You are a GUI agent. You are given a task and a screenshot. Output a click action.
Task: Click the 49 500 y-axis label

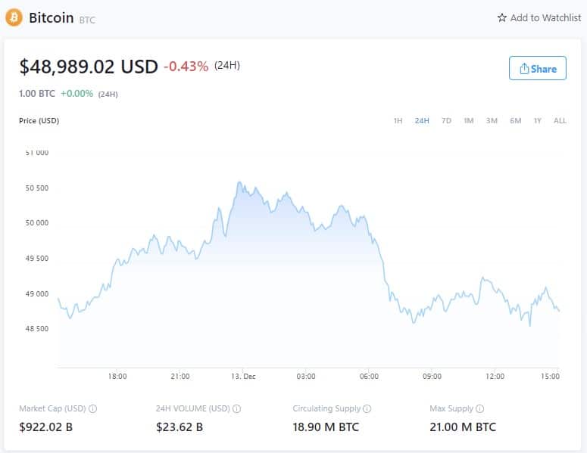click(37, 259)
